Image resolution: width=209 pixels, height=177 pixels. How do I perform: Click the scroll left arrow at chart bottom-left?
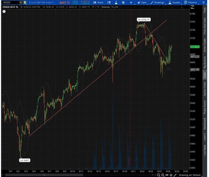[x=2, y=175]
